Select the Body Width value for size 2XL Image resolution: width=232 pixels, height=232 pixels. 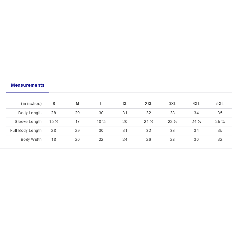click(148, 140)
